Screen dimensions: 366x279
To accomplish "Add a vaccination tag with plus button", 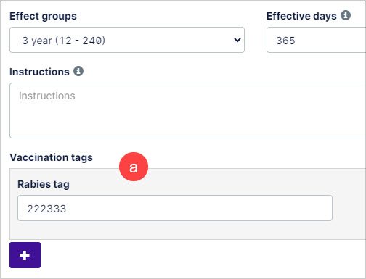I will 25,255.
